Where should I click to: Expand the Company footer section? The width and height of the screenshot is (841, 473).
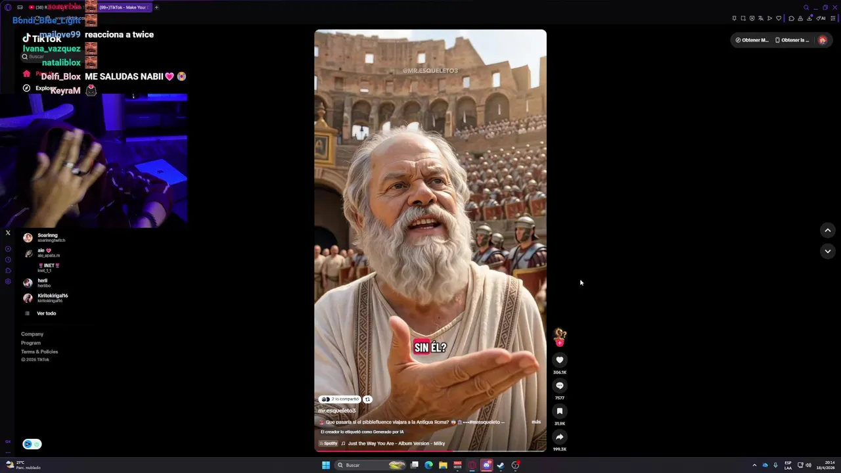pos(32,334)
